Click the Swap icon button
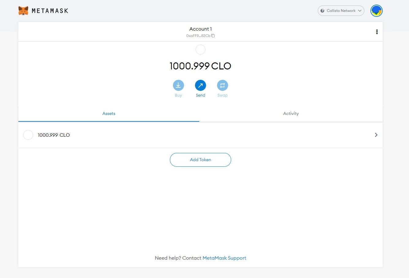 tap(223, 85)
